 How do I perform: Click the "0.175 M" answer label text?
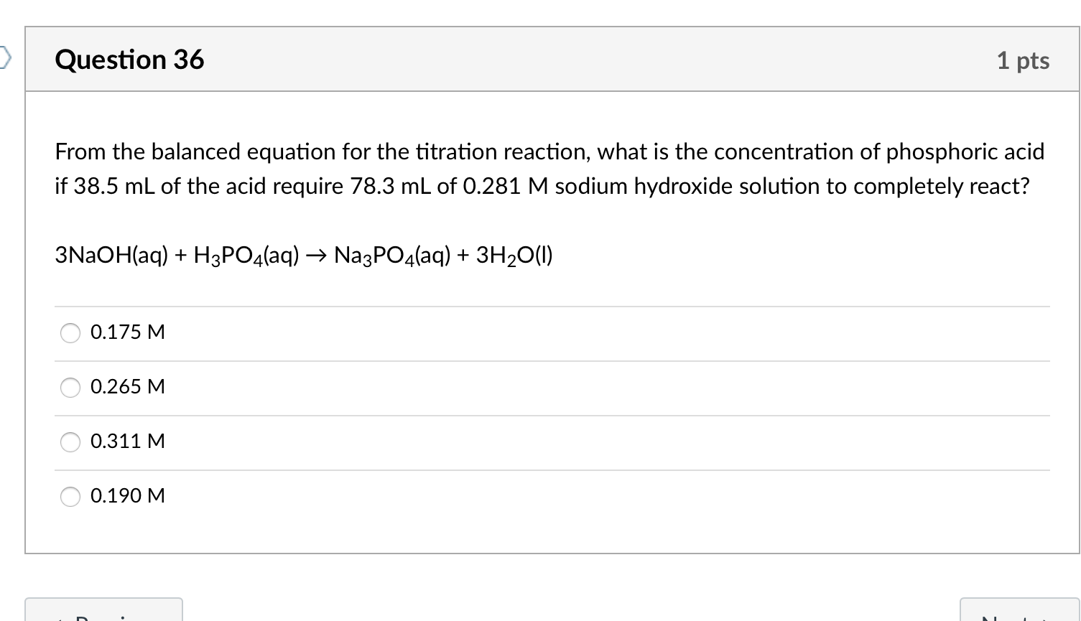click(128, 332)
